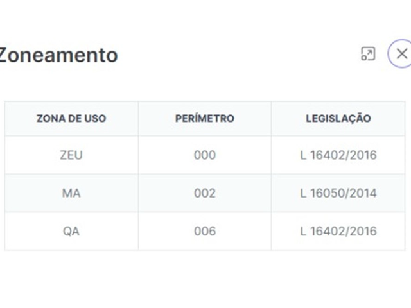Select the QA zone cell
This screenshot has width=411, height=308.
(x=71, y=231)
